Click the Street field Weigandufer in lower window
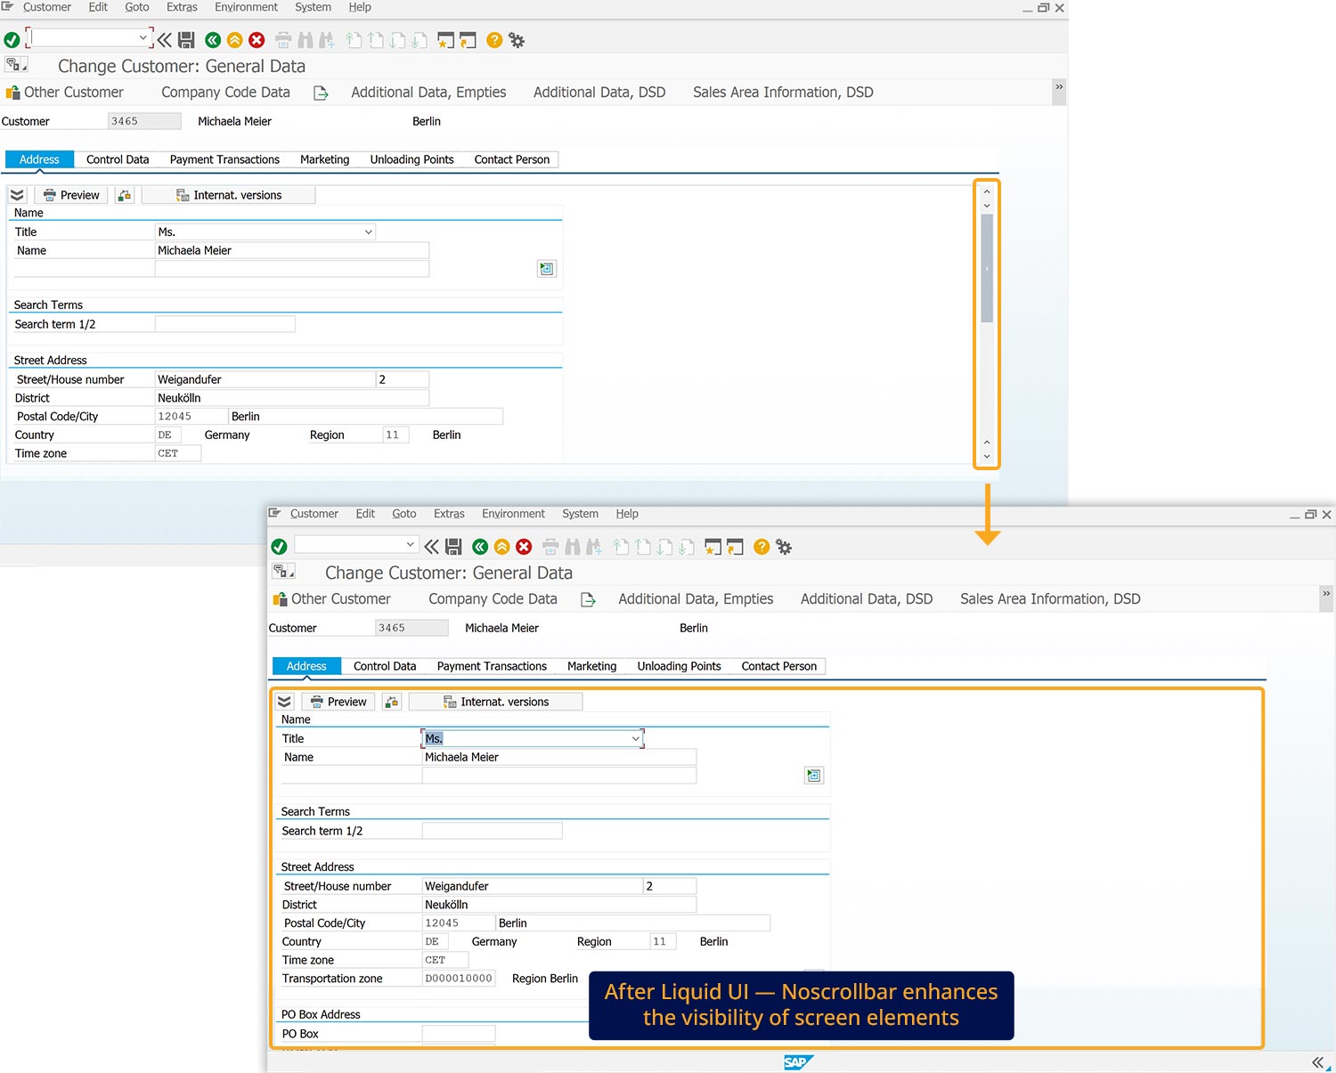Screen dimensions: 1336x1073 tap(532, 886)
